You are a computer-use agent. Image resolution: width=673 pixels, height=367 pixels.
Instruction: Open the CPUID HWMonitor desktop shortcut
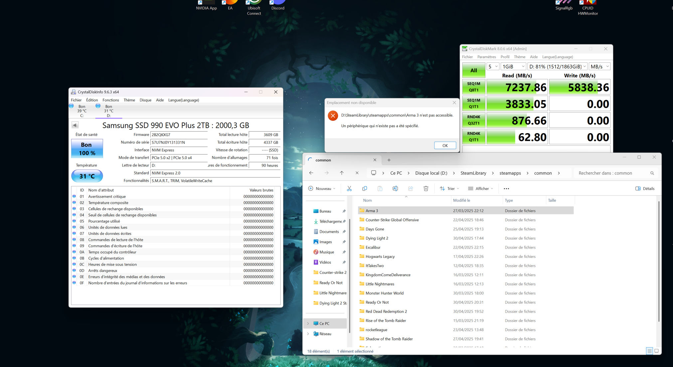coord(588,8)
